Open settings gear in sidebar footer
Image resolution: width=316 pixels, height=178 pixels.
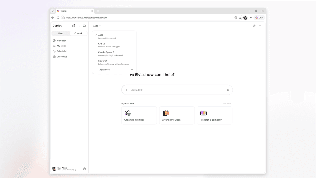click(84, 169)
